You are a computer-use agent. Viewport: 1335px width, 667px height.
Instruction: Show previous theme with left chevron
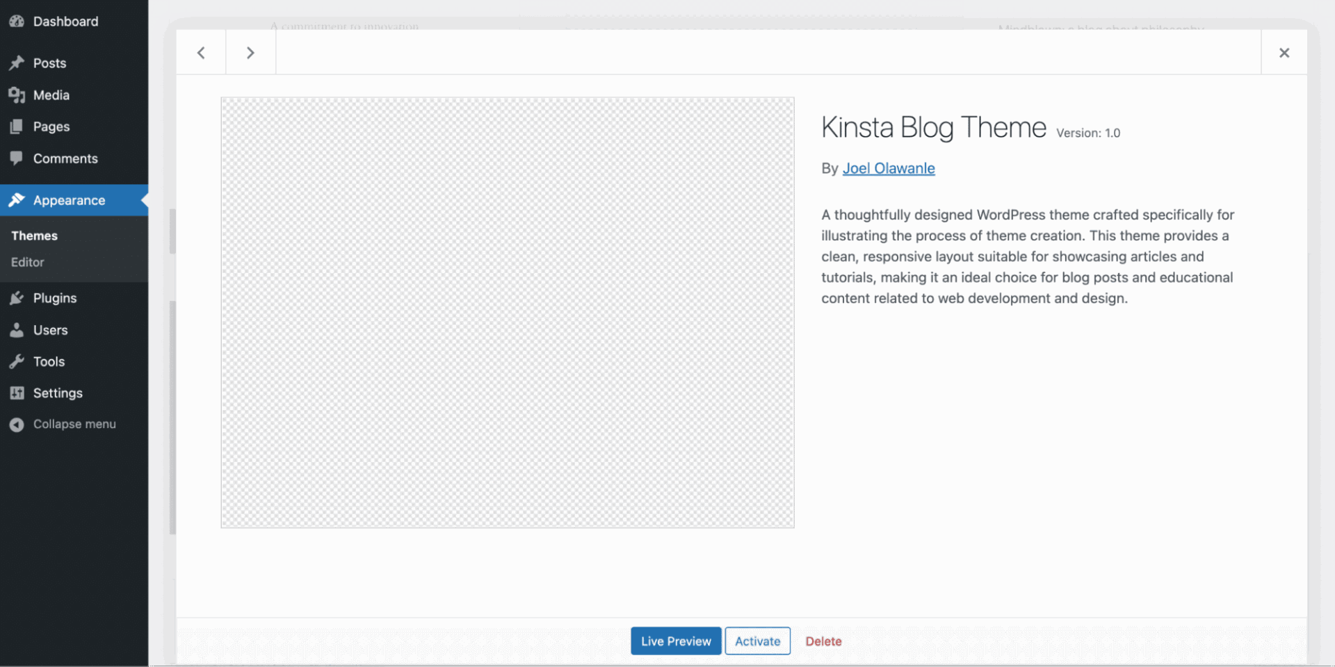[201, 52]
